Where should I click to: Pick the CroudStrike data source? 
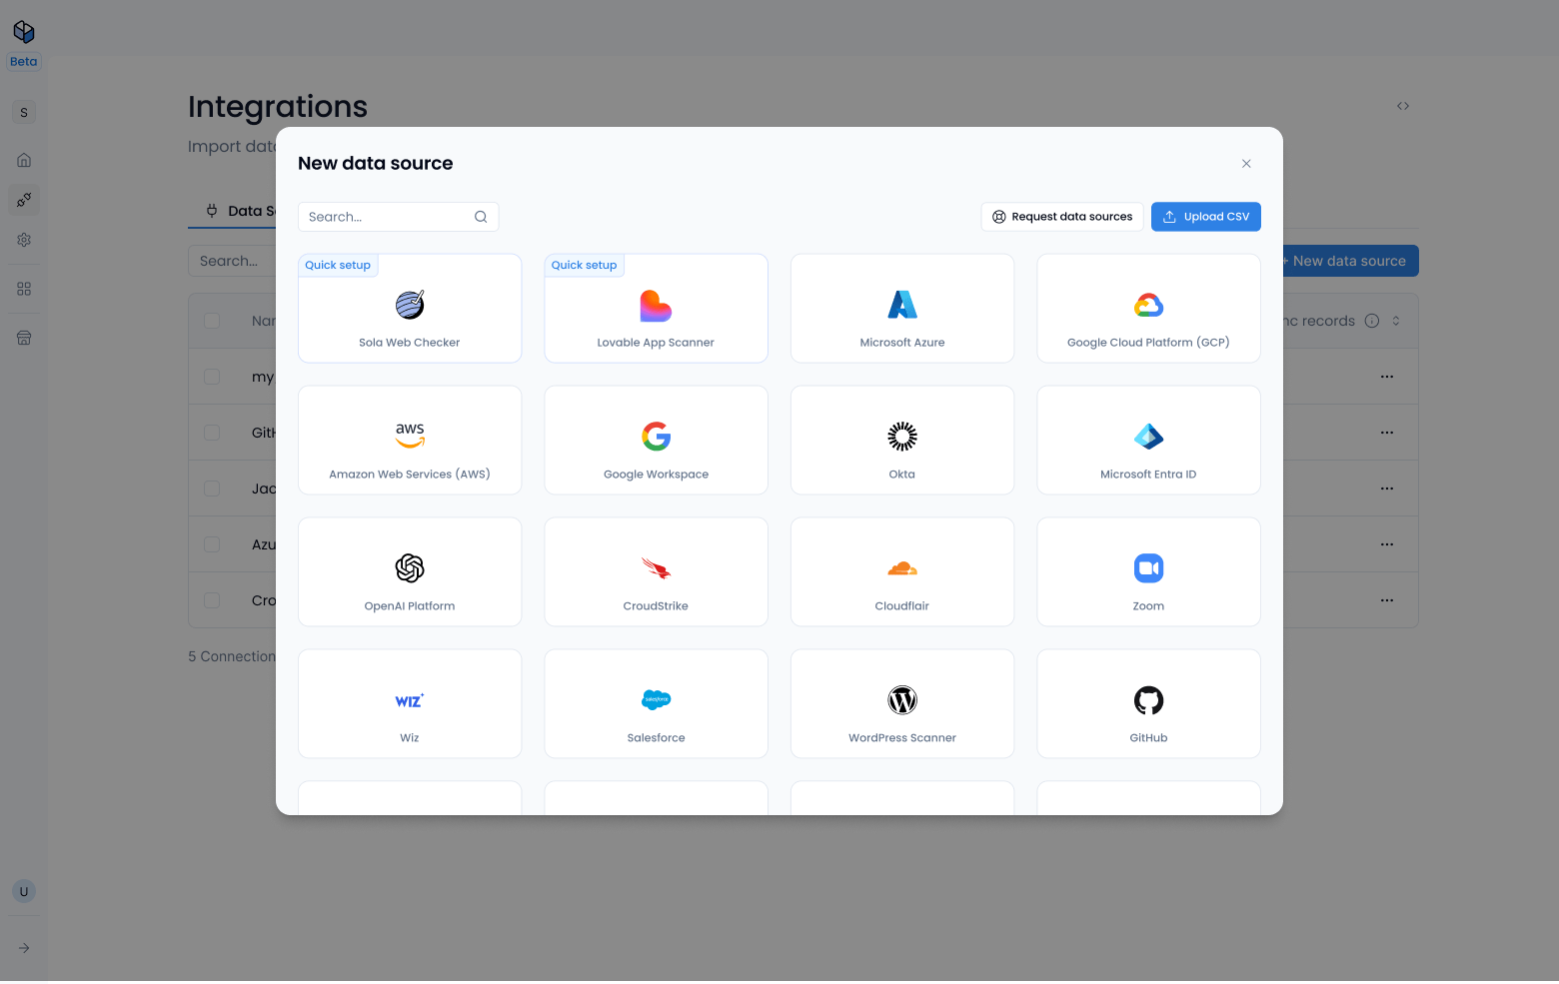pyautogui.click(x=656, y=571)
